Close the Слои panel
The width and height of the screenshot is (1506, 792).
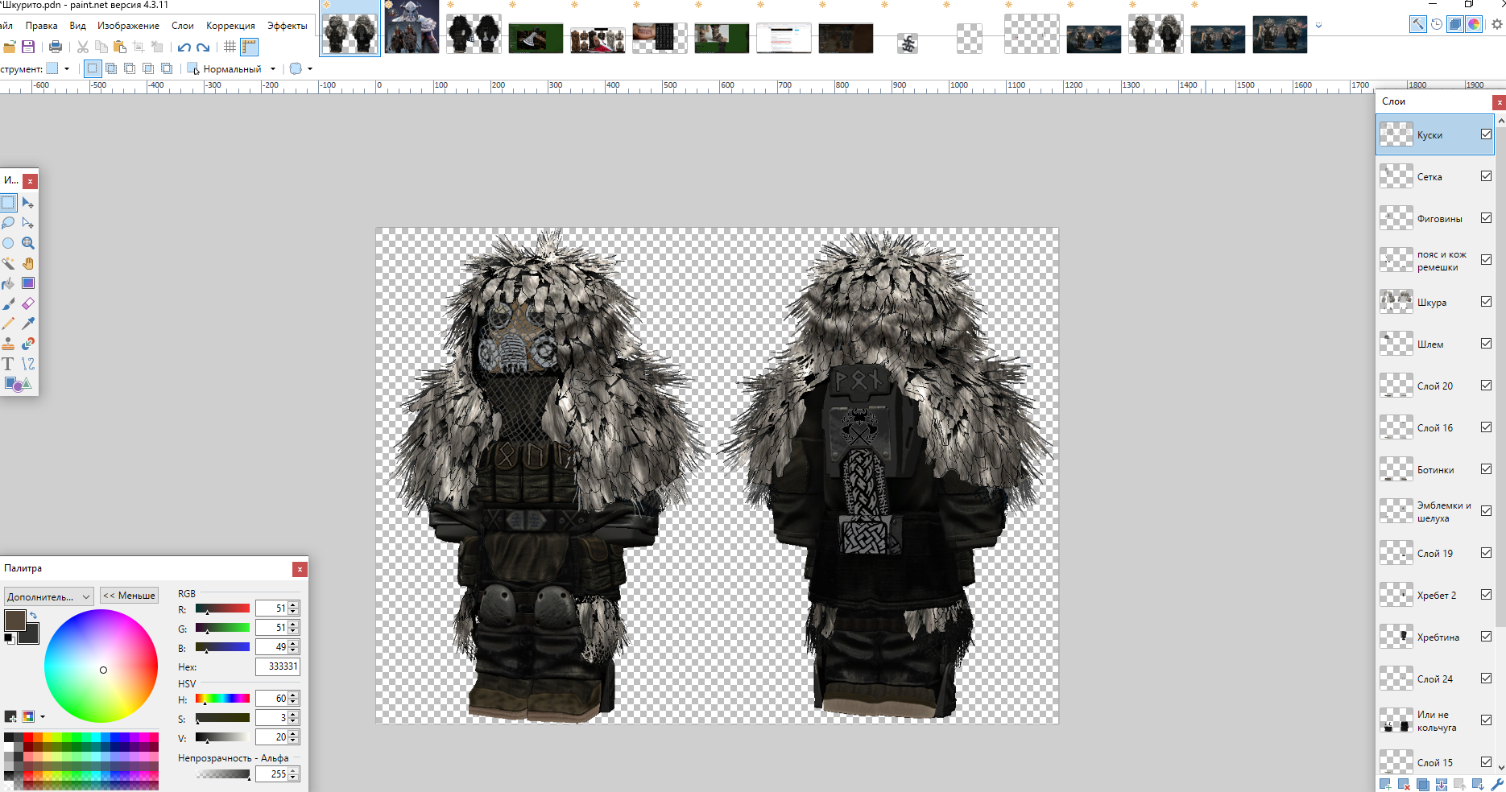1499,102
